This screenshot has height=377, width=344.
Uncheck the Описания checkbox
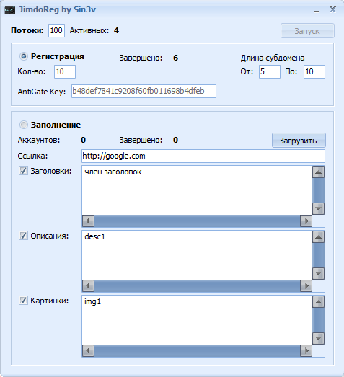(x=23, y=236)
